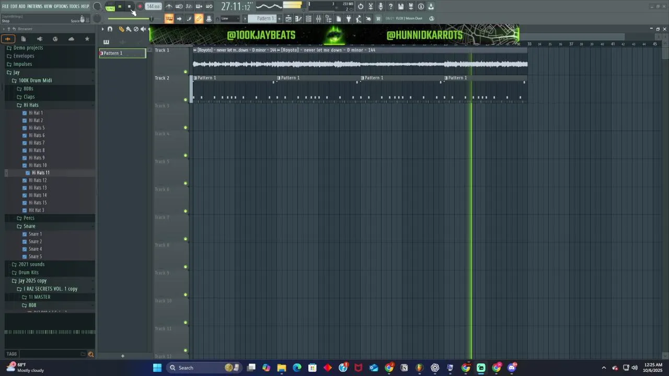
Task: Mute Track 2 with green LED
Action: point(185,100)
